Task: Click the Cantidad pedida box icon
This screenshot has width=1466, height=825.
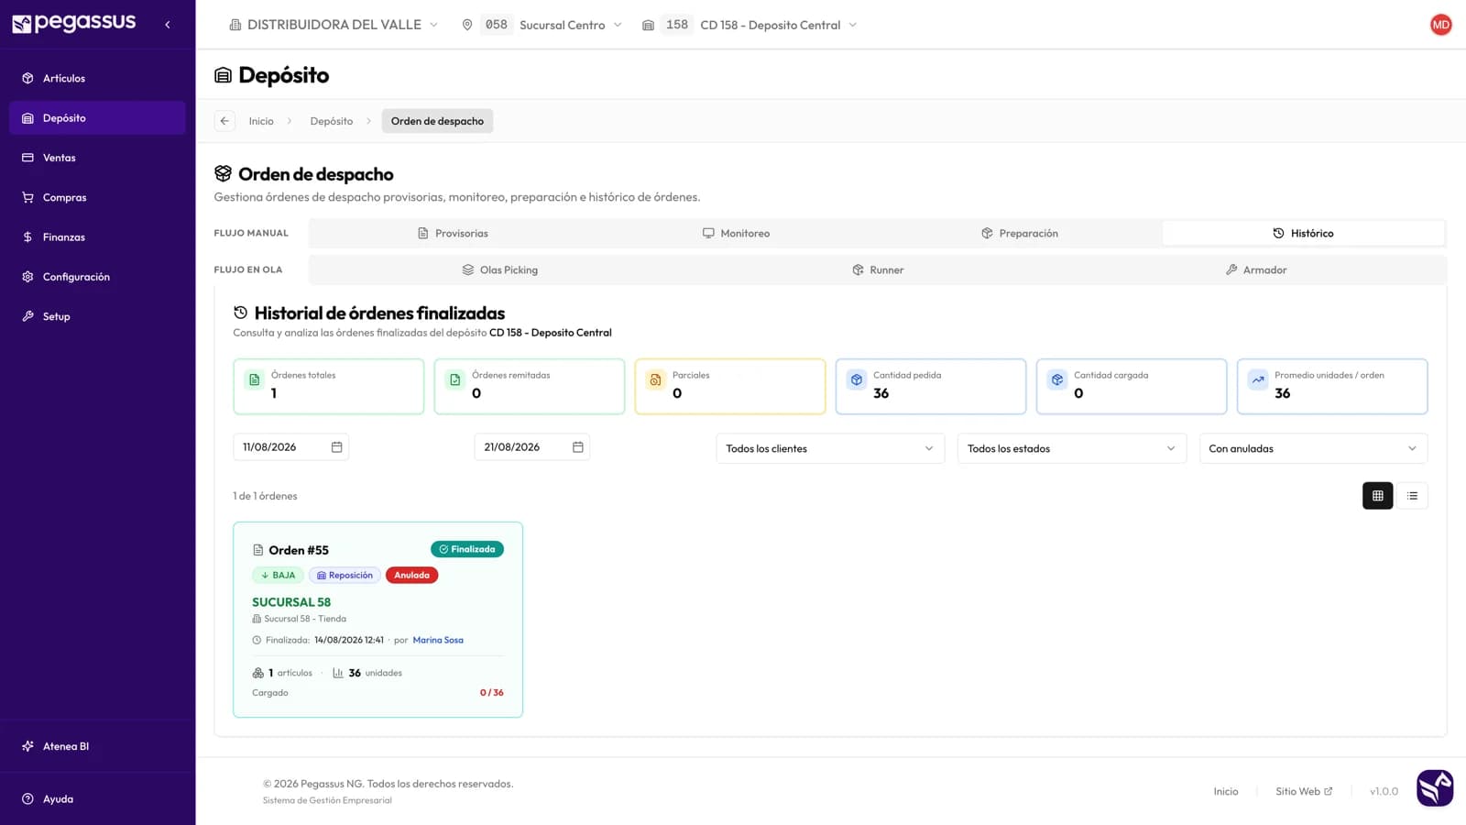Action: 856,379
